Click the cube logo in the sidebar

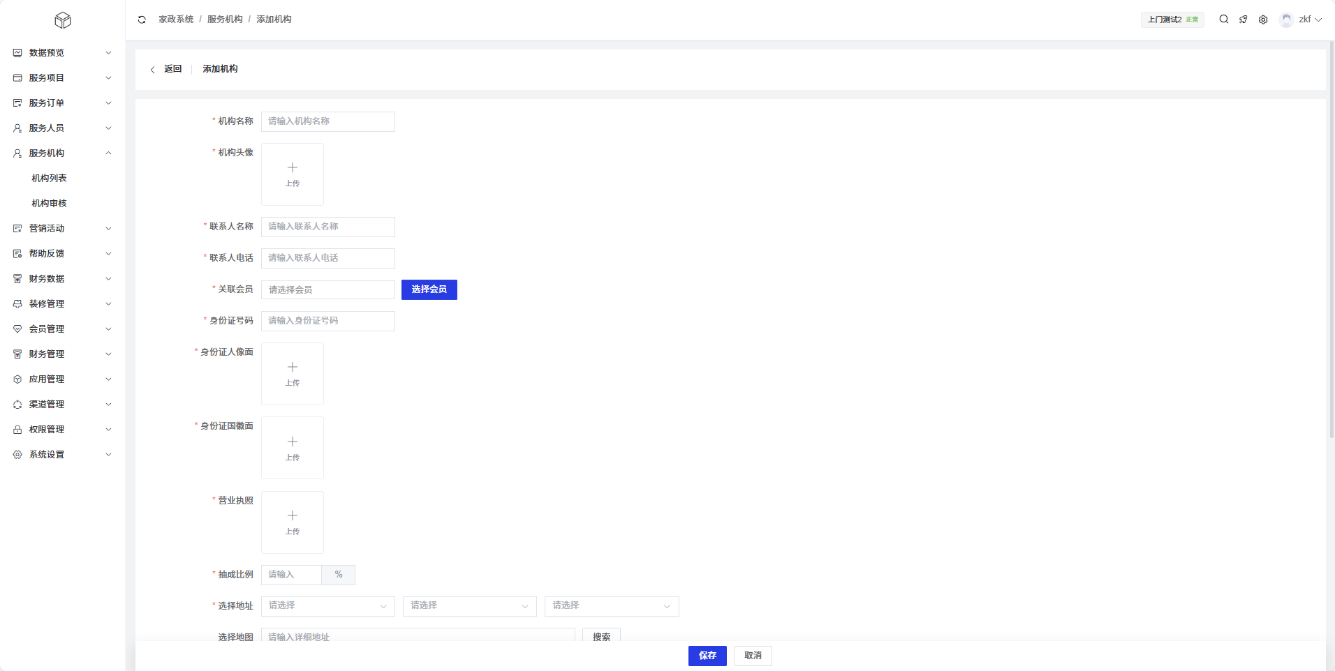point(63,20)
